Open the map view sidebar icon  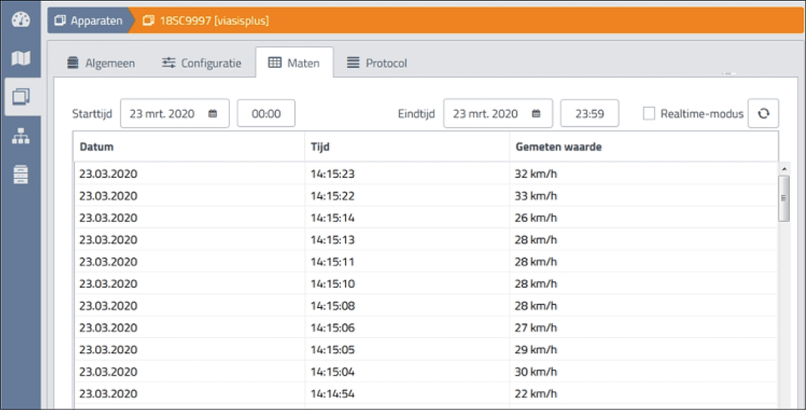(21, 58)
